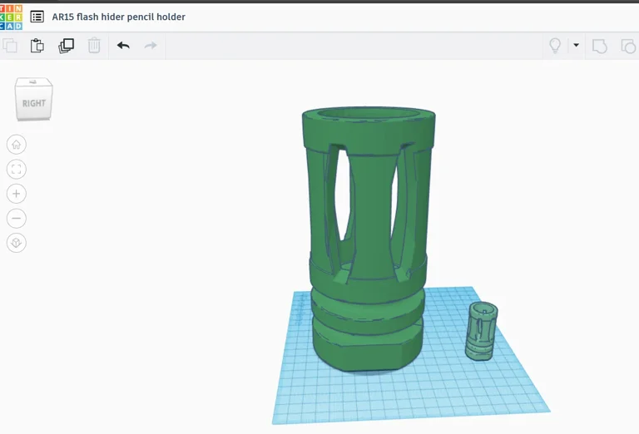Redo the last undone action
Viewport: 639px width, 434px height.
151,46
